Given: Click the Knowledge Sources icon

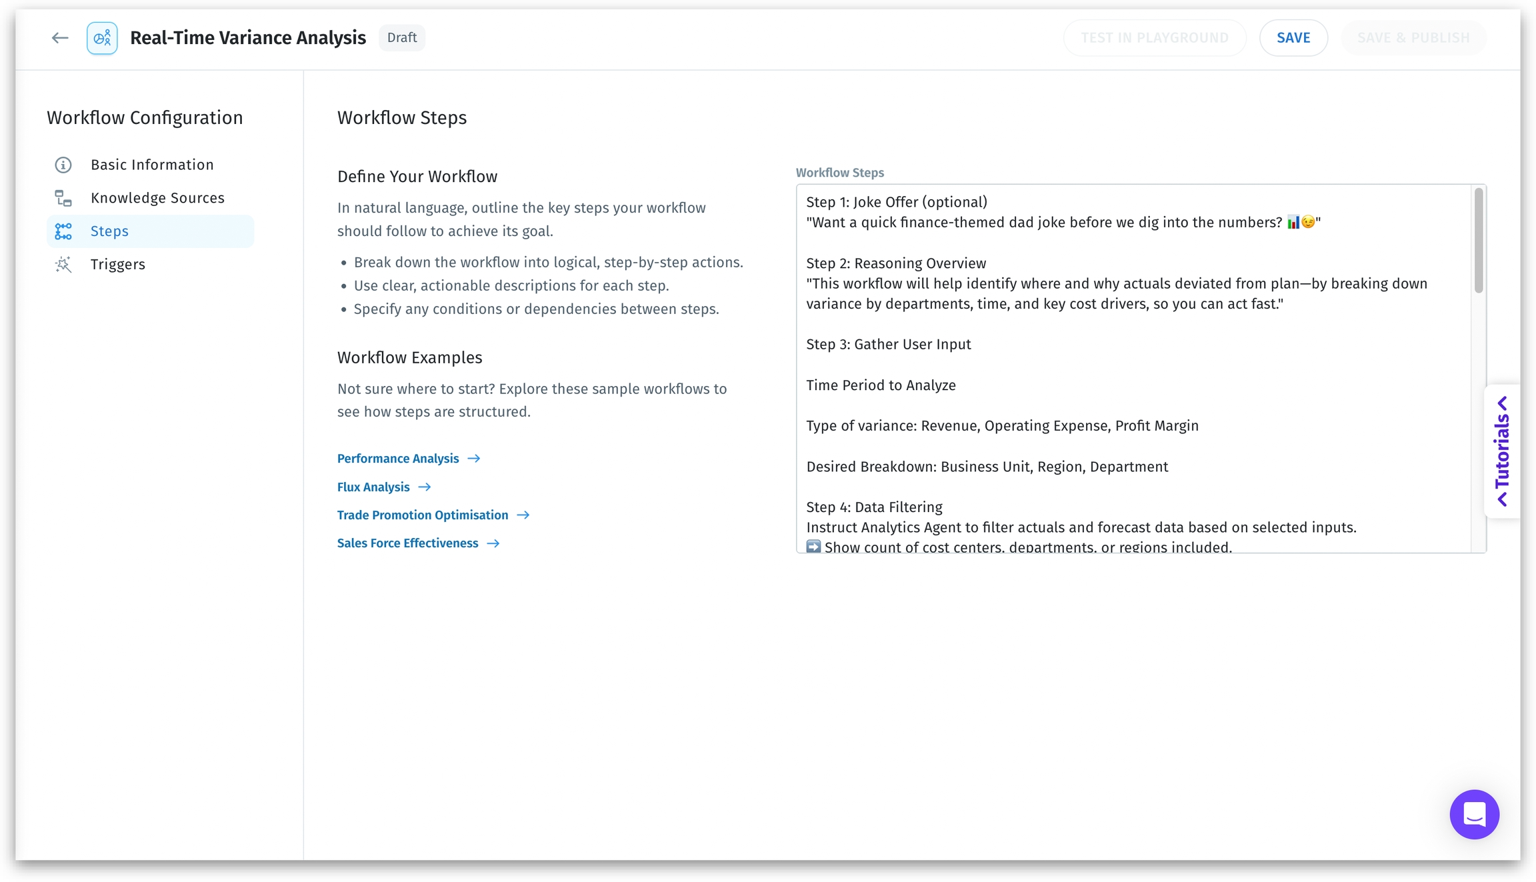Looking at the screenshot, I should click(x=63, y=198).
